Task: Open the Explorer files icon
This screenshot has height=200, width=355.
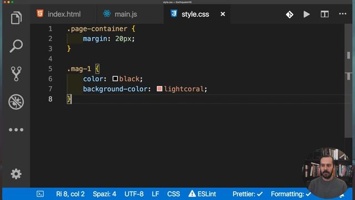Action: [x=16, y=18]
